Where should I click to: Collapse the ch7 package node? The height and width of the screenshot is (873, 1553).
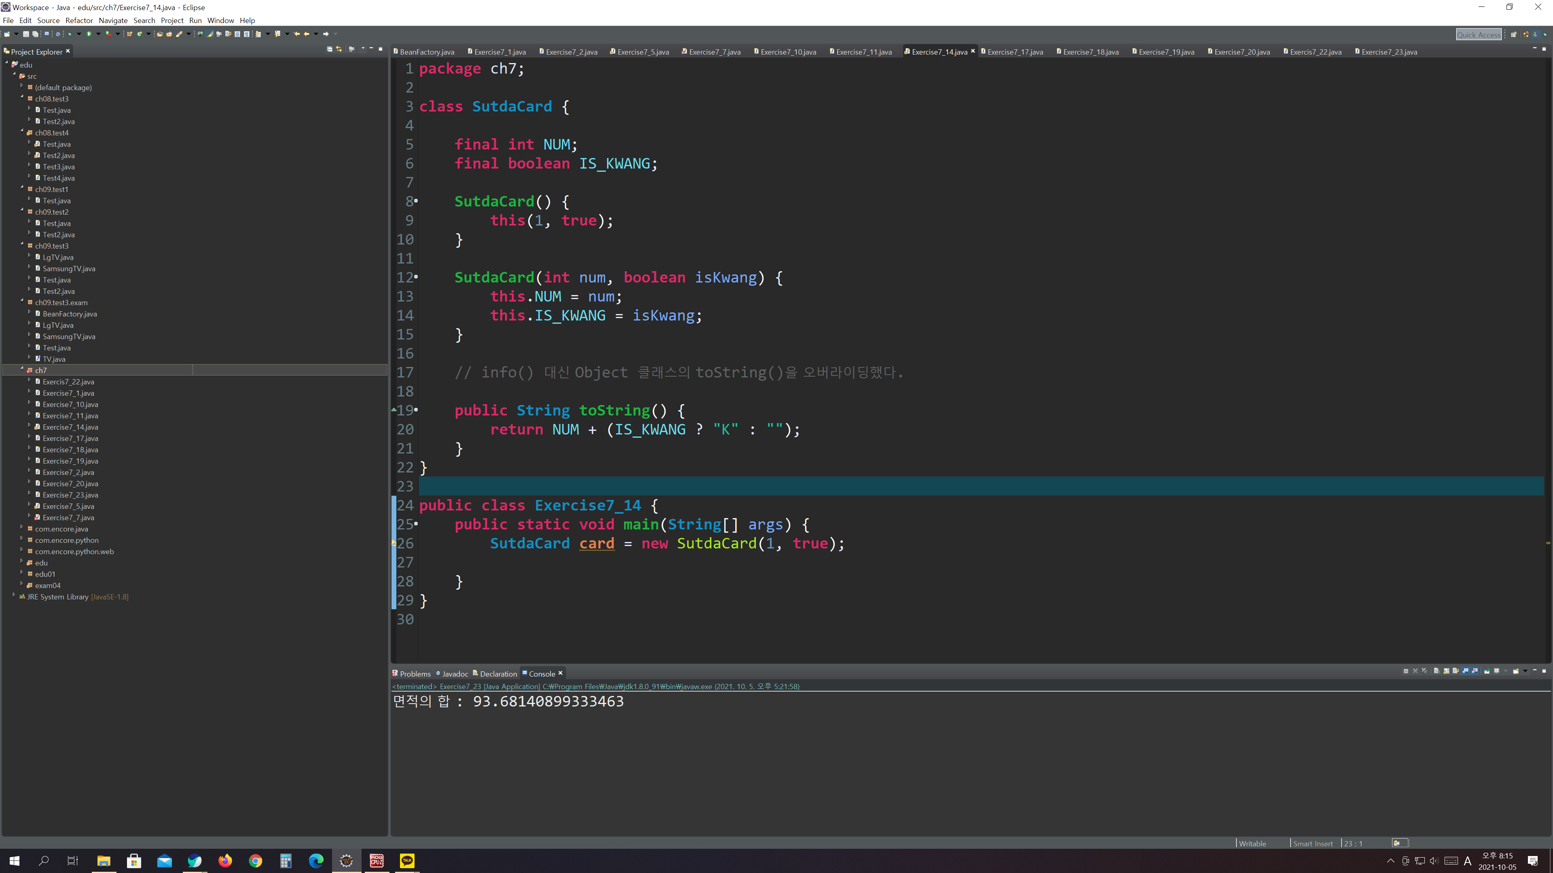(22, 369)
